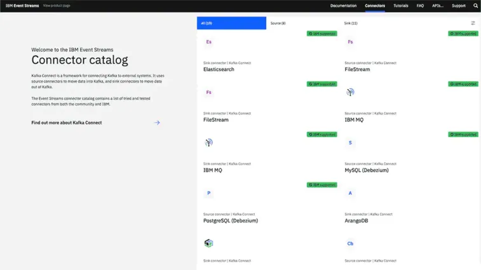Follow Find out more about Kafka Connect link
Image resolution: width=481 pixels, height=270 pixels.
tap(67, 123)
